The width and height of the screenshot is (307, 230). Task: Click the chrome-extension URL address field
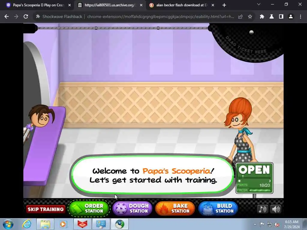(161, 17)
